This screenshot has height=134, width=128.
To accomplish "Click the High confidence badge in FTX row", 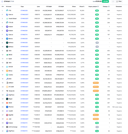I will 97,10.
